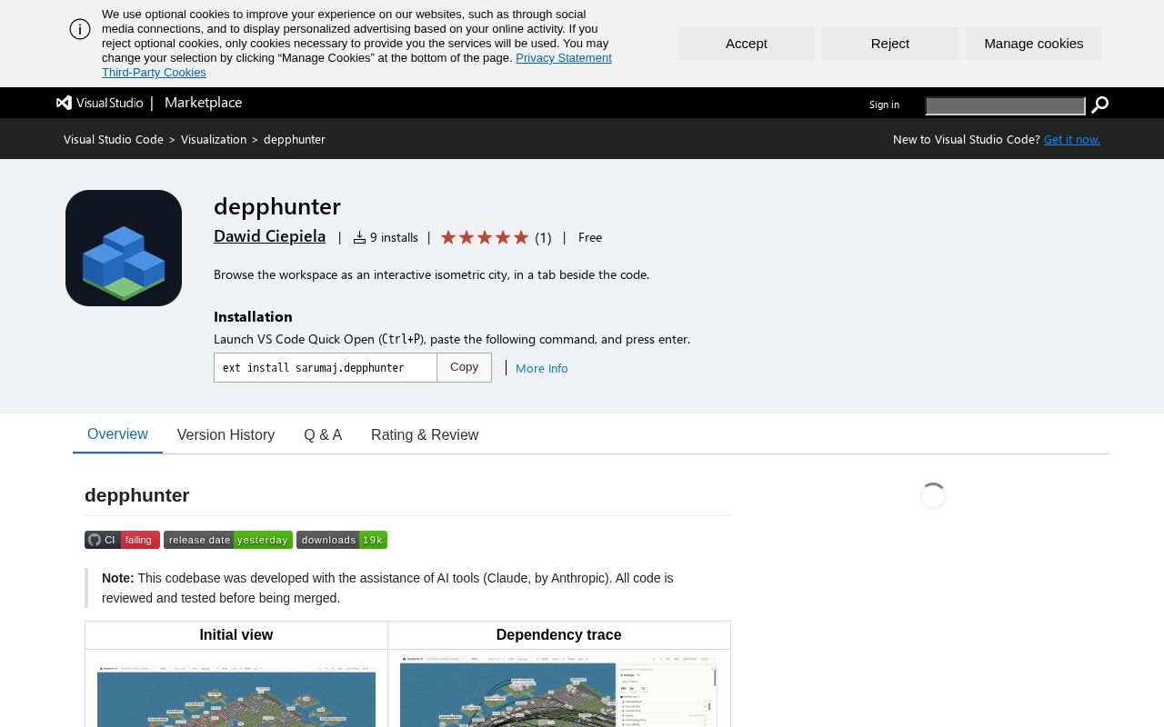Click the release date yesterday badge
This screenshot has height=727, width=1164.
point(228,540)
